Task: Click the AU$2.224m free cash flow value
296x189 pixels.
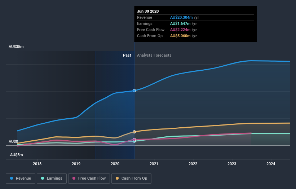Action: click(180, 30)
